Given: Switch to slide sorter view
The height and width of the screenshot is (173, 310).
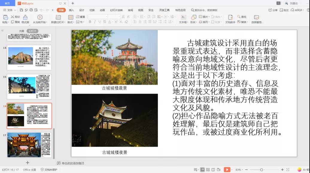Looking at the screenshot, I should [208, 170].
